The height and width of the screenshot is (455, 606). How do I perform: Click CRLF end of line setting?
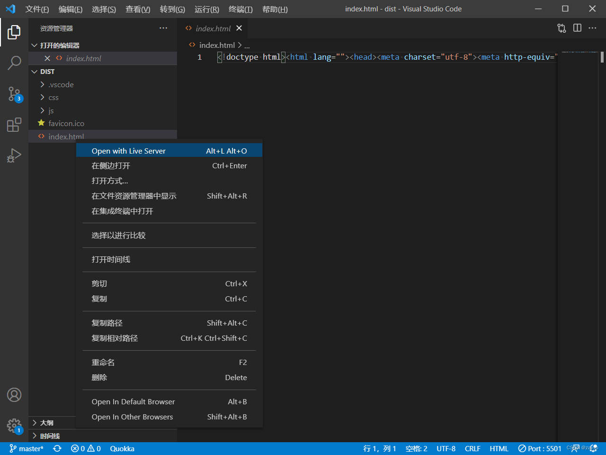[x=472, y=448]
